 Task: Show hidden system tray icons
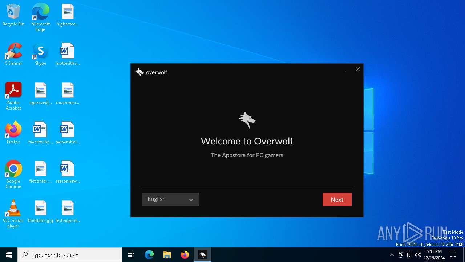[392, 255]
